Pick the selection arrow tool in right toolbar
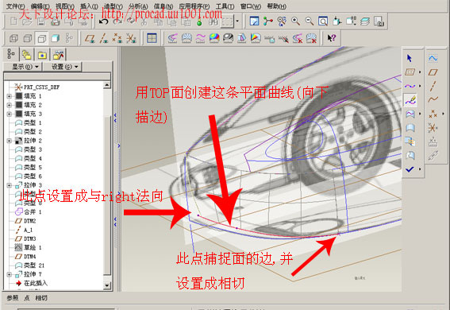The width and height of the screenshot is (450, 310). [x=410, y=58]
